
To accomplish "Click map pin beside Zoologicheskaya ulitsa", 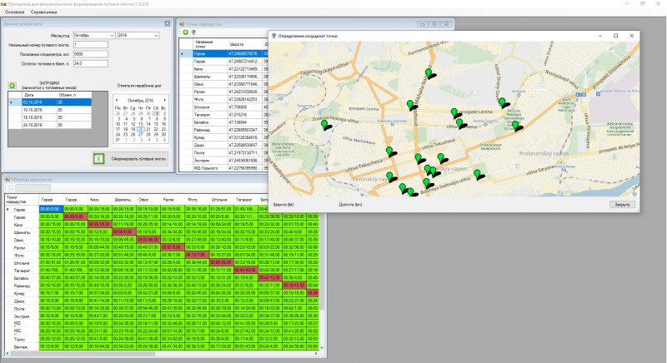I will click(x=325, y=125).
